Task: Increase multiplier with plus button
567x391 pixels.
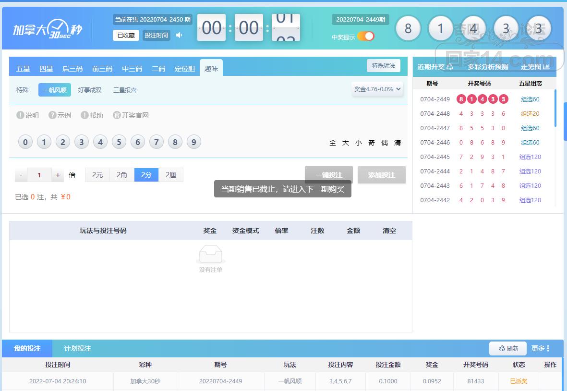Action: click(58, 175)
